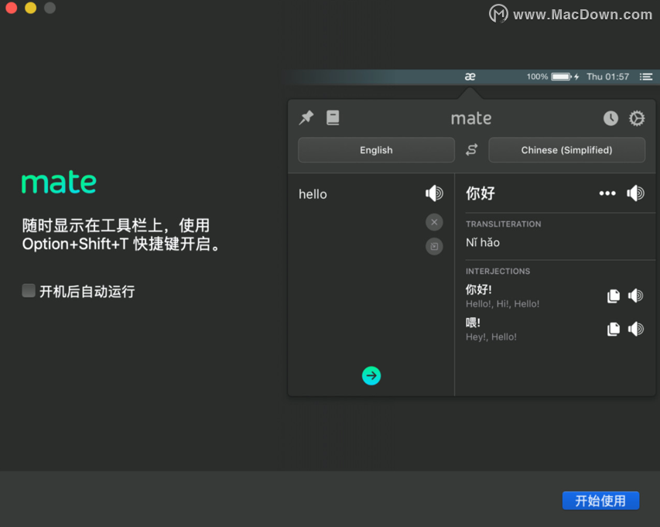The image size is (660, 527).
Task: Clear the source text with the X icon
Action: pyautogui.click(x=434, y=222)
